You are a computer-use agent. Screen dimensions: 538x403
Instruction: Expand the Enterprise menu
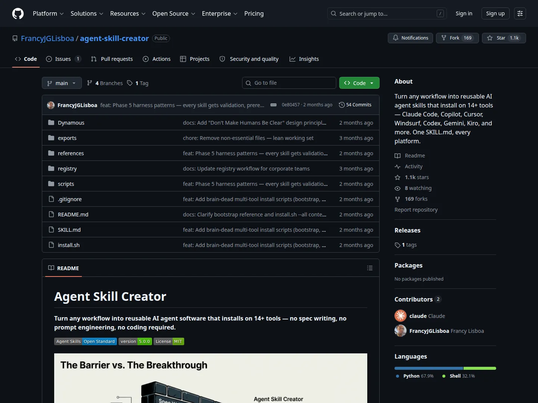click(220, 13)
